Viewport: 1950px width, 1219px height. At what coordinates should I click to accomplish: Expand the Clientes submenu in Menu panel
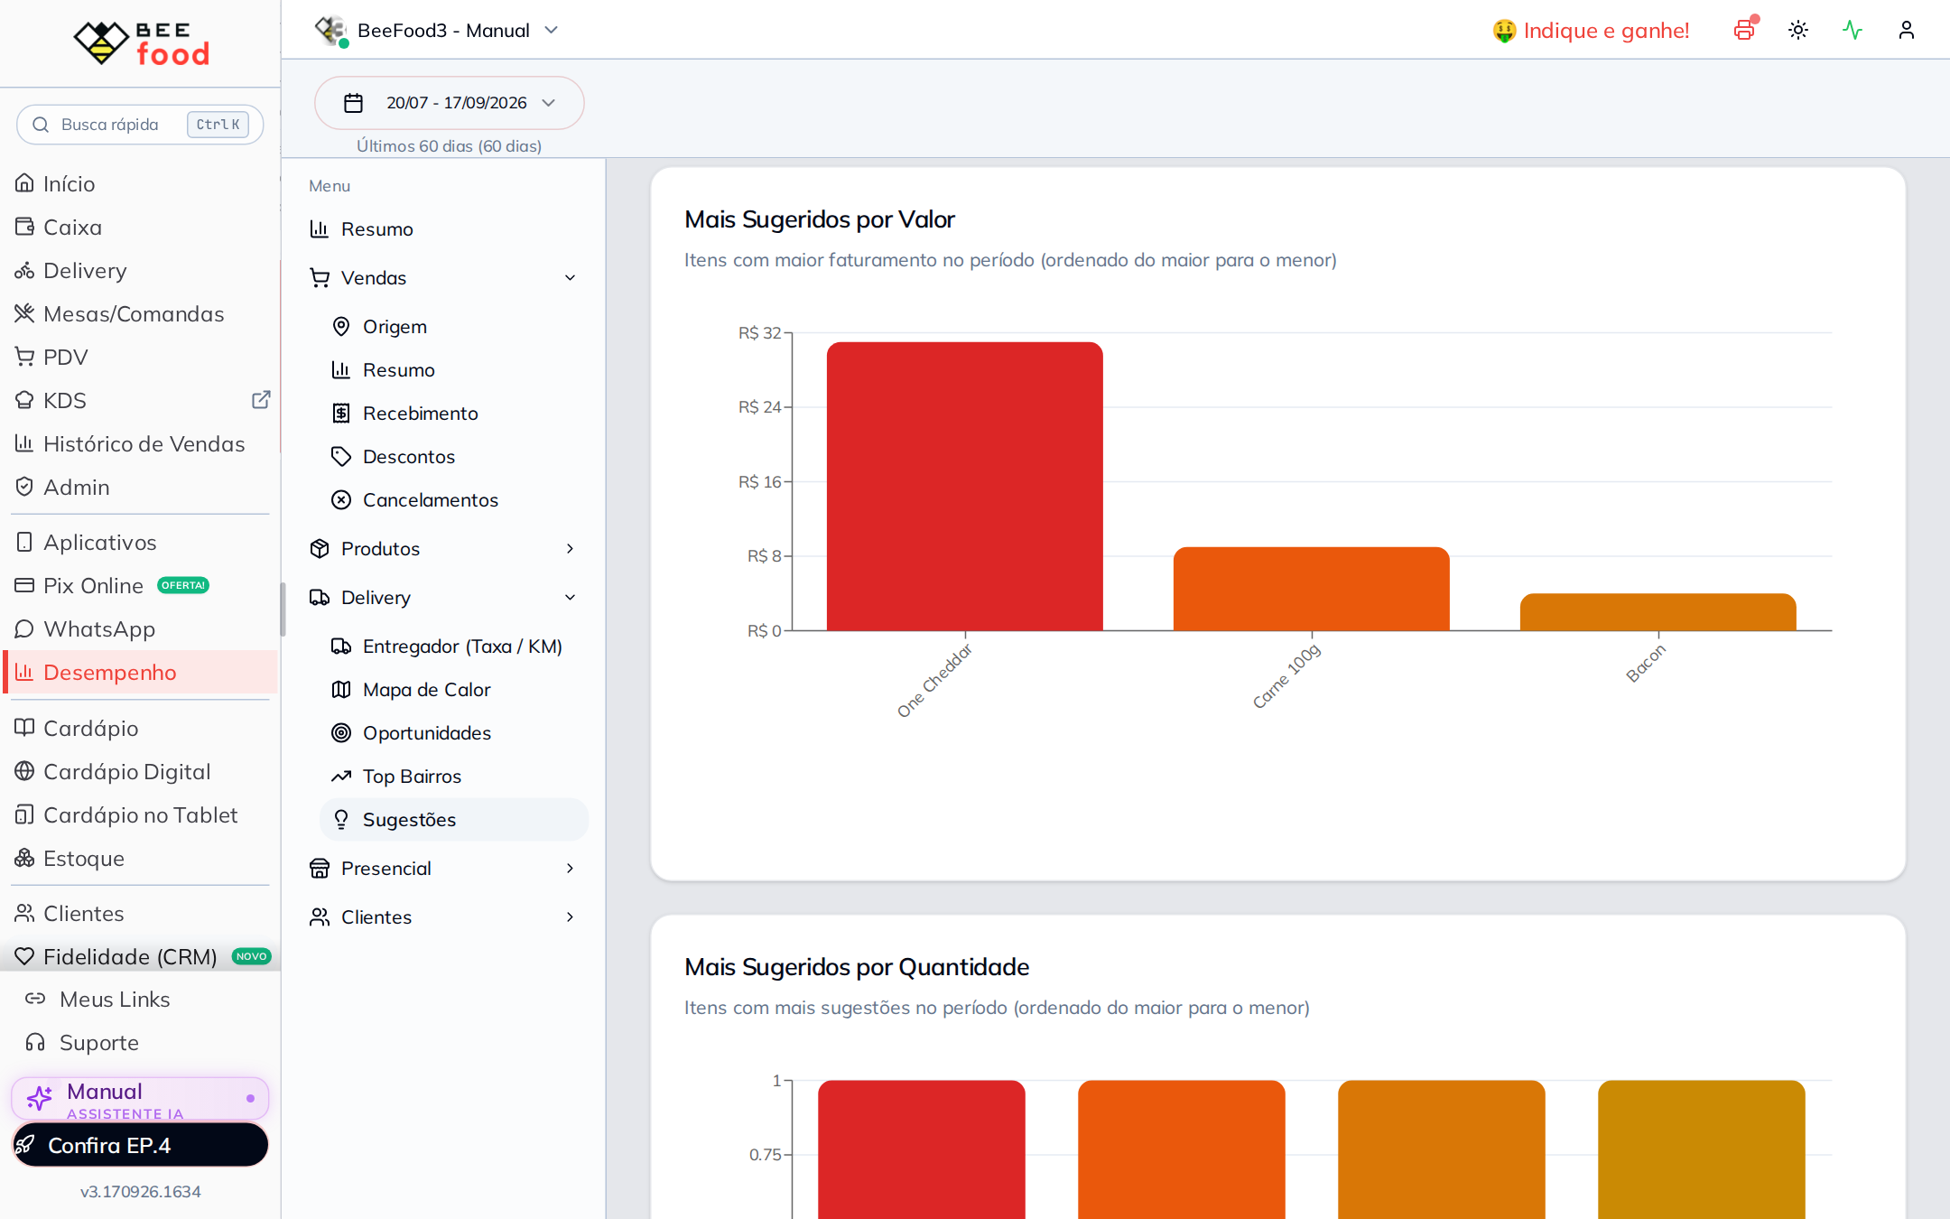(x=443, y=917)
